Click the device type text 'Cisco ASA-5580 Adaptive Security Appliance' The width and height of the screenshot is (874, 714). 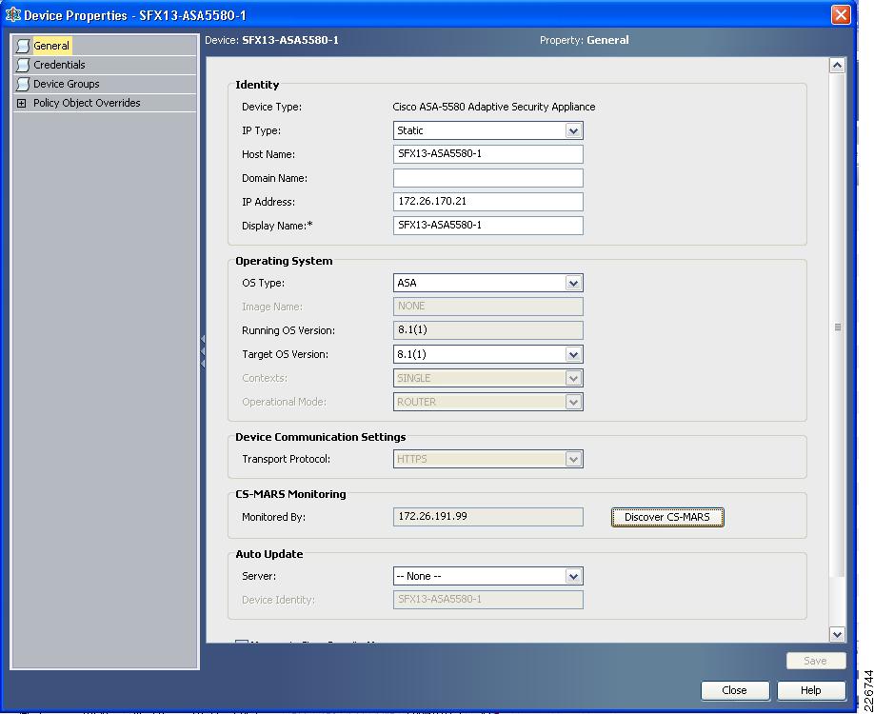(x=494, y=107)
